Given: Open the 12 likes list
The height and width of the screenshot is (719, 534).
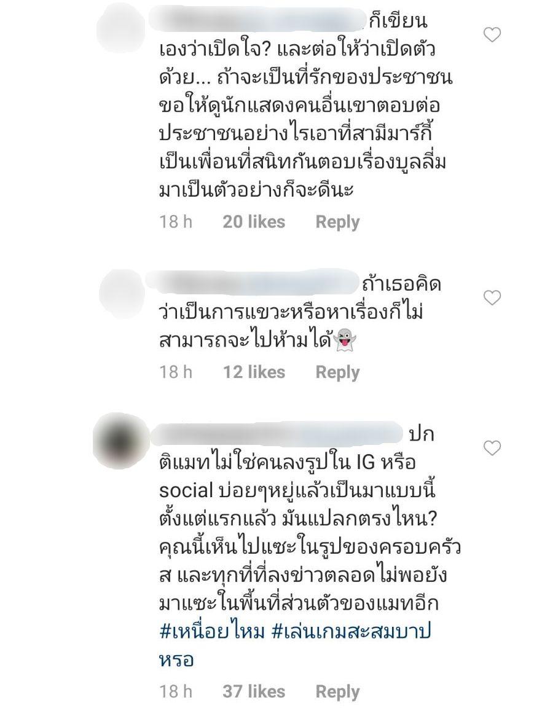Looking at the screenshot, I should 254,372.
